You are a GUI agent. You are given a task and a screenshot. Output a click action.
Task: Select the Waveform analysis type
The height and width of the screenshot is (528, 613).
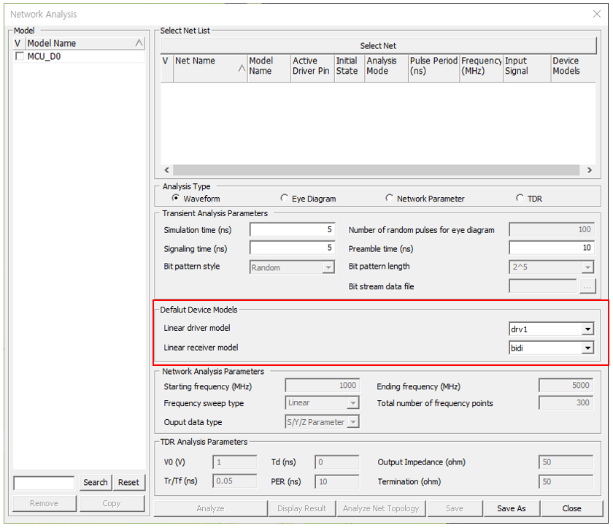tap(175, 199)
